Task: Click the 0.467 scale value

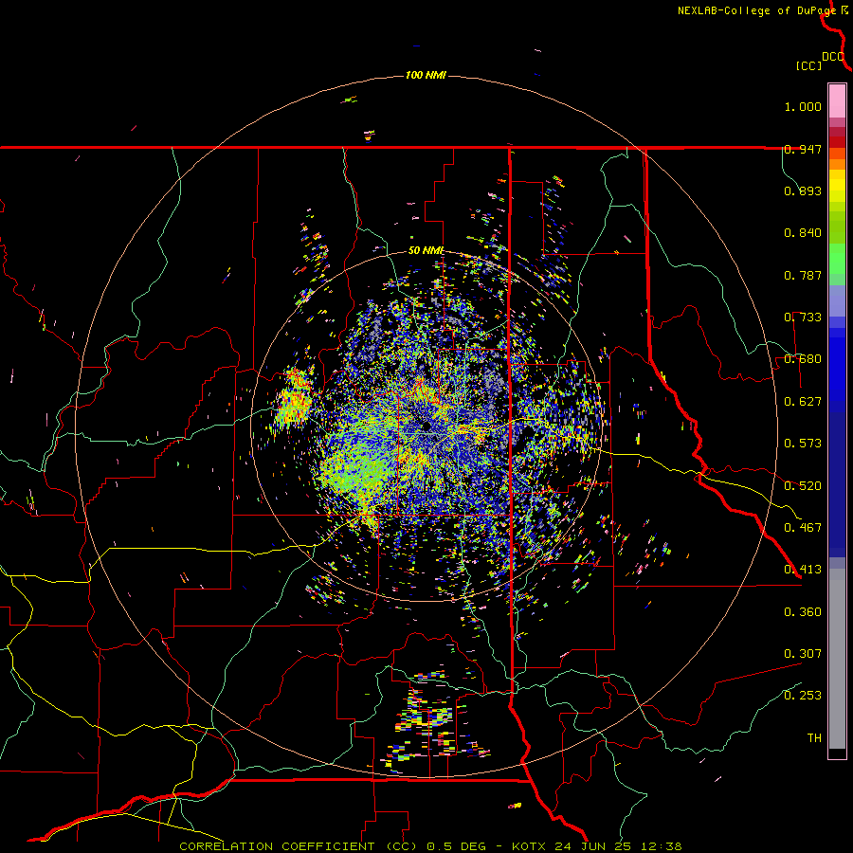Action: tap(803, 528)
